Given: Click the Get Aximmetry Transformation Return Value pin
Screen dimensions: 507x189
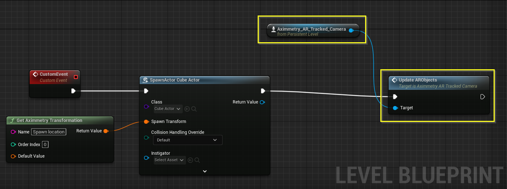Looking at the screenshot, I should pyautogui.click(x=106, y=131).
